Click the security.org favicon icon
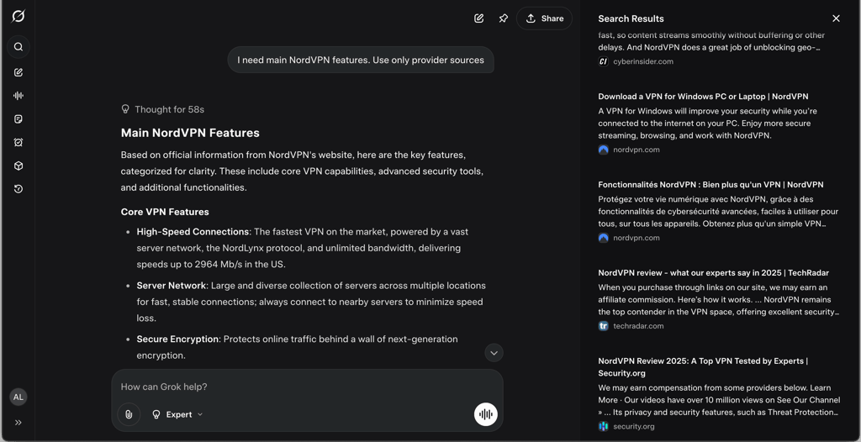 (x=603, y=426)
